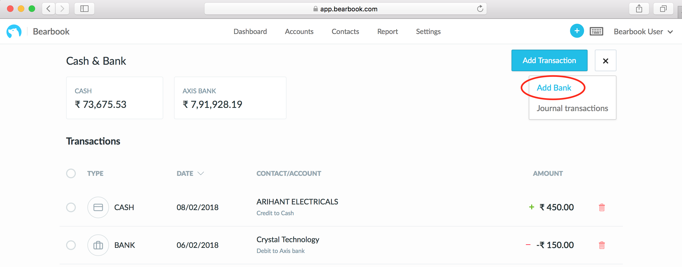This screenshot has width=682, height=267.
Task: Go to the Report menu
Action: [387, 32]
